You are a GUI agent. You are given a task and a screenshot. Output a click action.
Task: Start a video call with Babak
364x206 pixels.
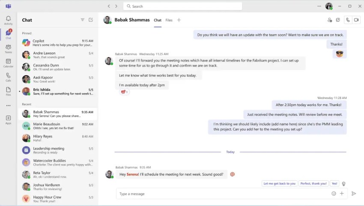coord(356,20)
